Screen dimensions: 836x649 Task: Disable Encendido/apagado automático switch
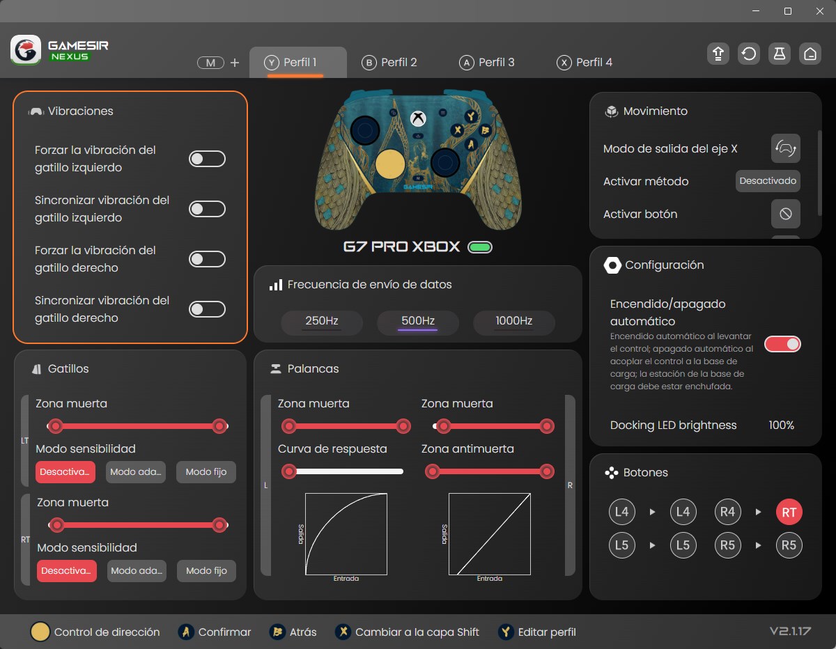[783, 344]
